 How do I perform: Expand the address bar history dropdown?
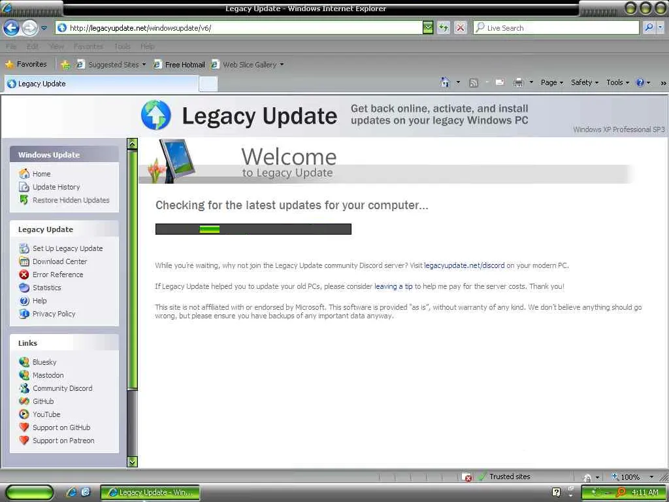(428, 27)
